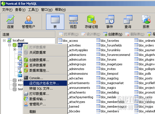Viewport: 155px width, 114px height.
Task: Open the 存储过程 stored procedure icon
Action: coord(91,22)
